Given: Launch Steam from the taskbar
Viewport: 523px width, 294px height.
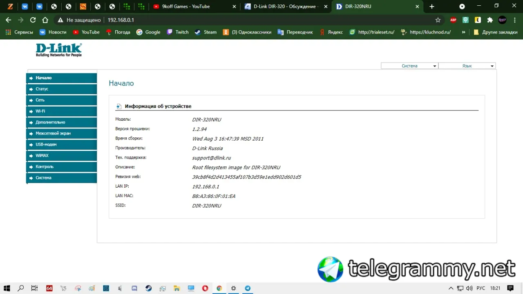Looking at the screenshot, I should [149, 288].
